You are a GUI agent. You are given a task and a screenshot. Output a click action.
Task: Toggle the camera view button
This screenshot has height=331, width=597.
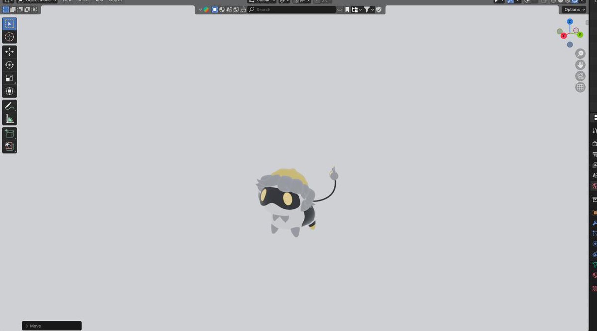click(580, 76)
